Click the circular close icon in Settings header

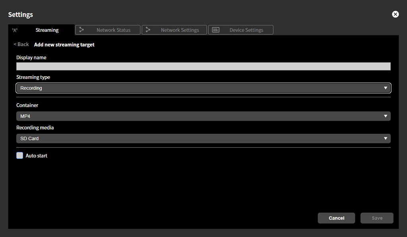395,14
